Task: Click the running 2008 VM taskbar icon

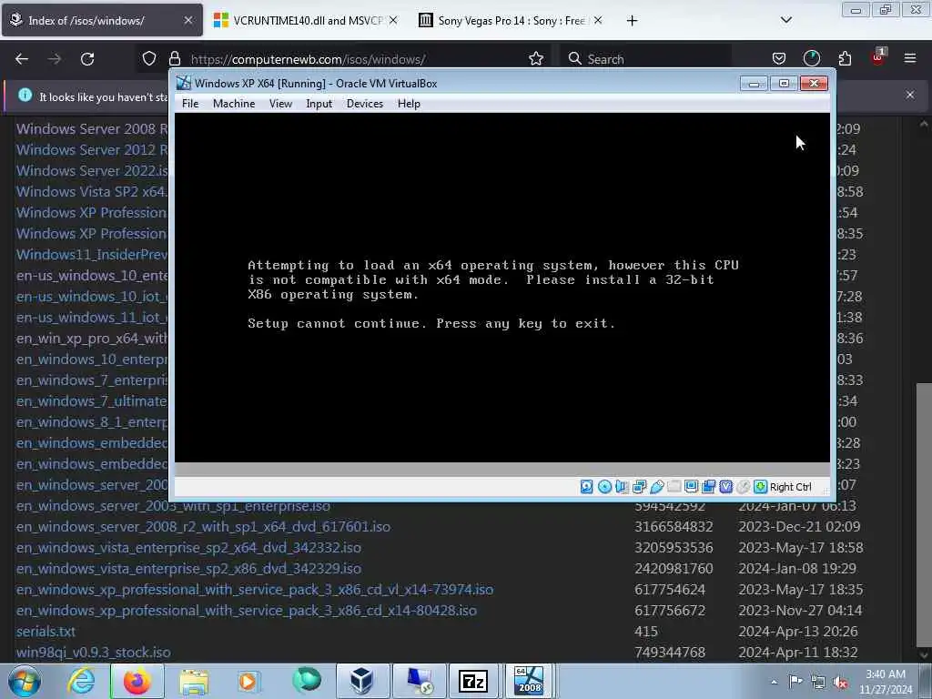Action: [x=529, y=681]
